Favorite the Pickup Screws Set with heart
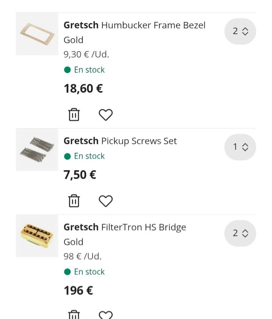The width and height of the screenshot is (272, 319). [x=106, y=201]
